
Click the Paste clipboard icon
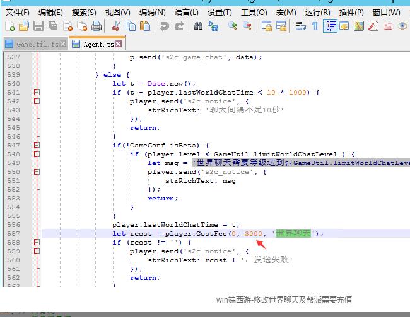[145, 26]
